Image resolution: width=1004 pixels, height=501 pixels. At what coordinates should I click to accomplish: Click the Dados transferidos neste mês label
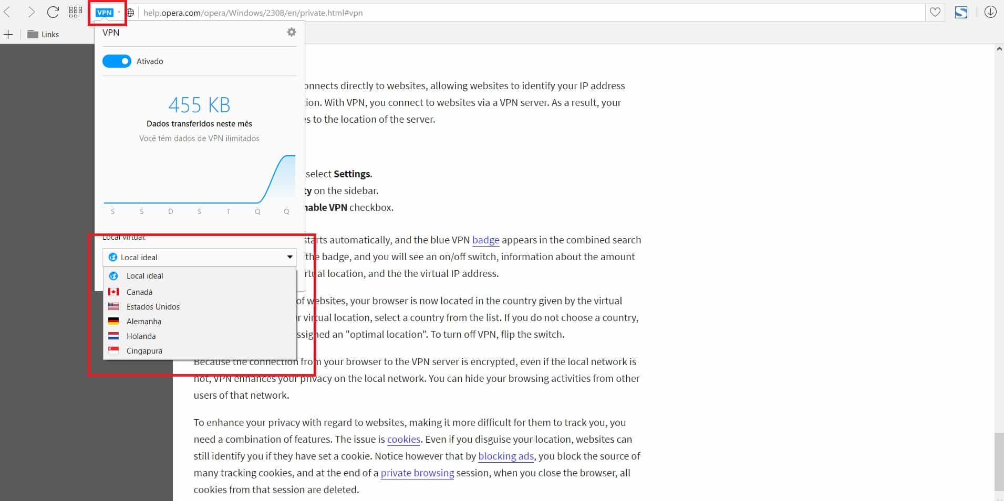199,124
